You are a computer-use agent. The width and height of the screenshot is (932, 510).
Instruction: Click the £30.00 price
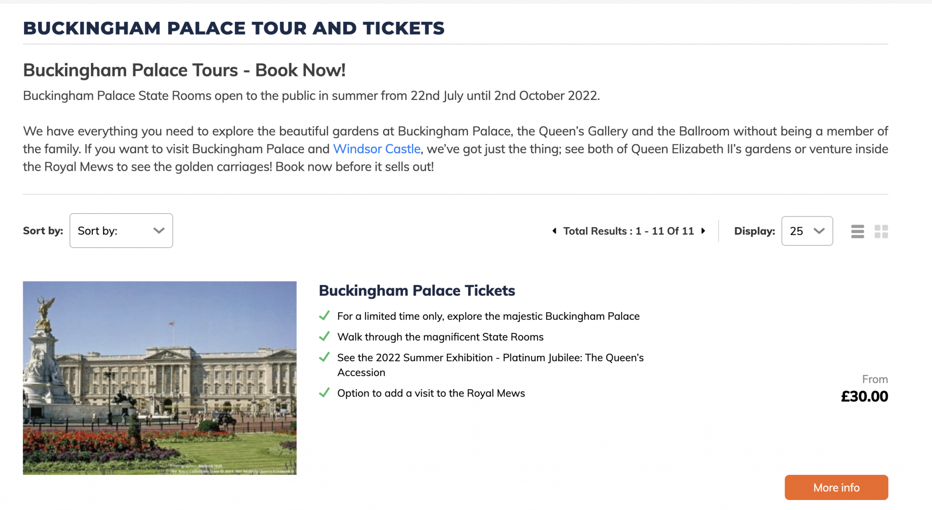pyautogui.click(x=864, y=396)
